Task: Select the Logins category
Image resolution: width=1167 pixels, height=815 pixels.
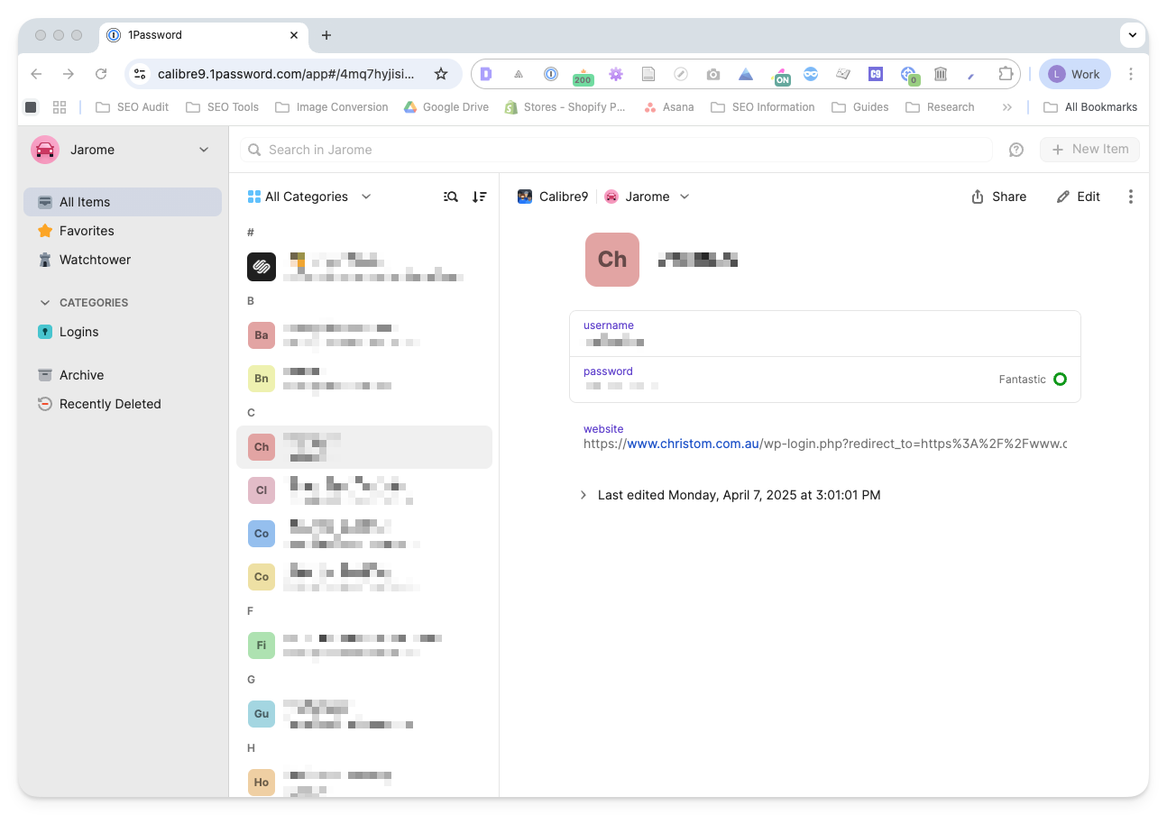Action: coord(78,332)
